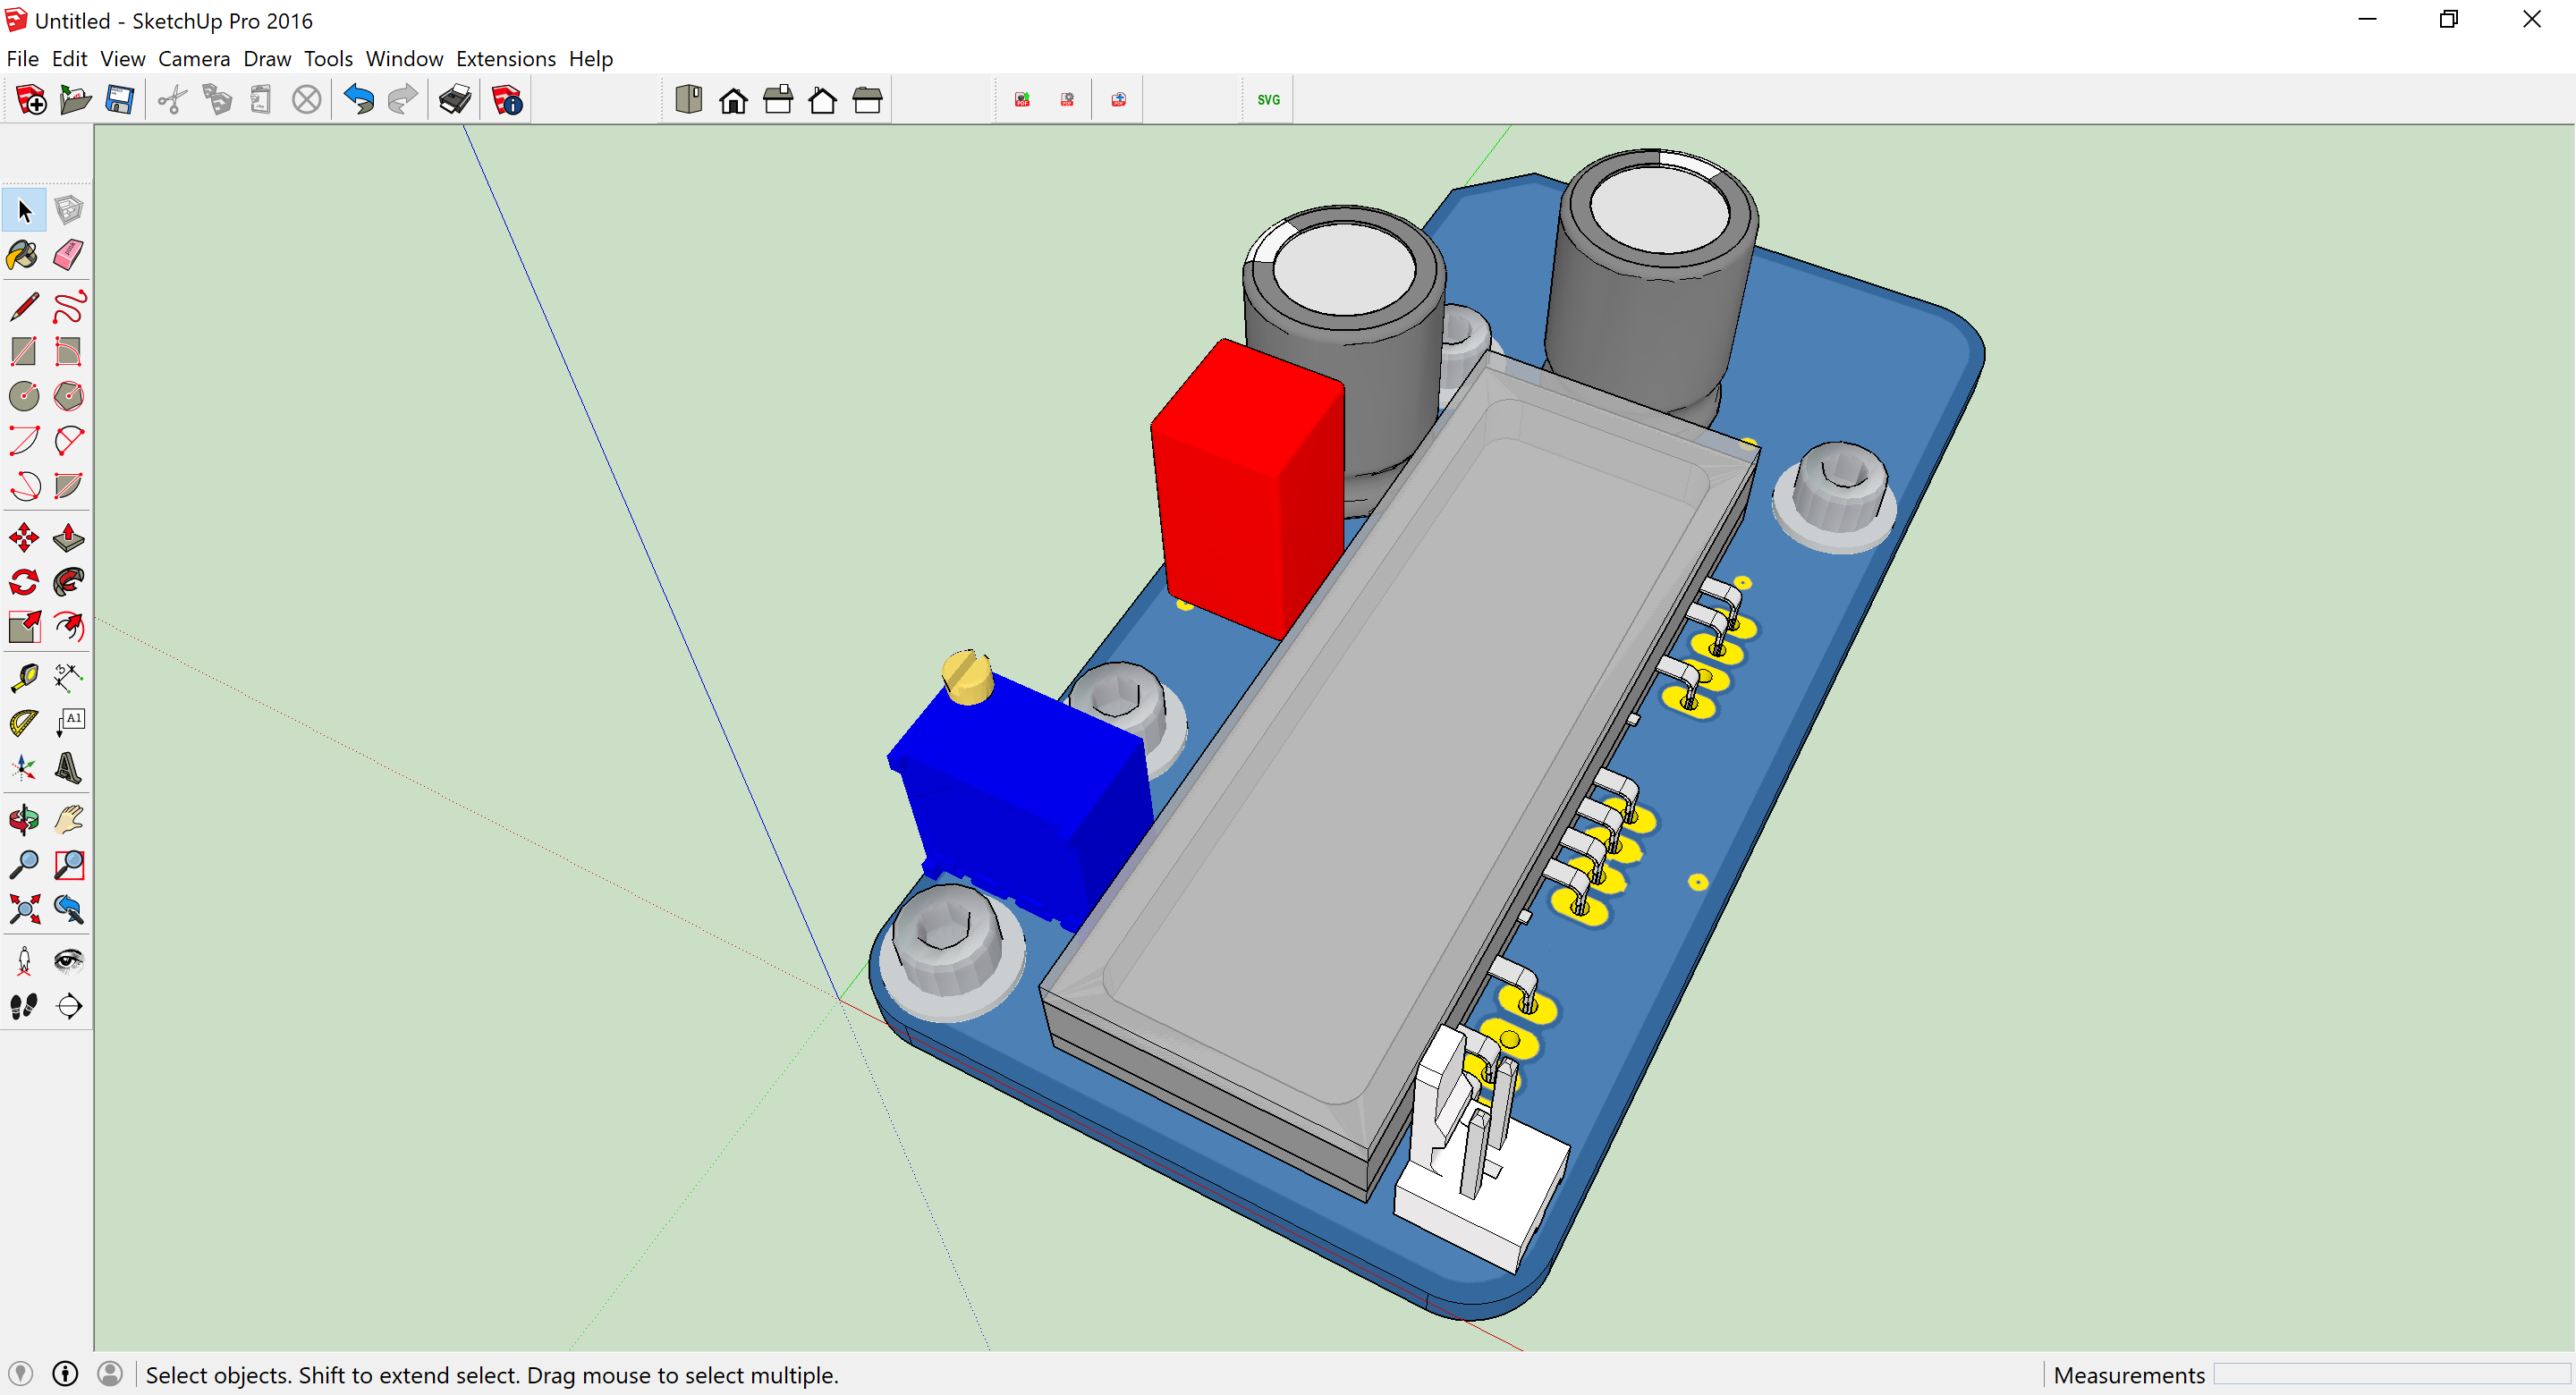2576x1395 pixels.
Task: Pick the Paint Bucket tool
Action: [24, 255]
